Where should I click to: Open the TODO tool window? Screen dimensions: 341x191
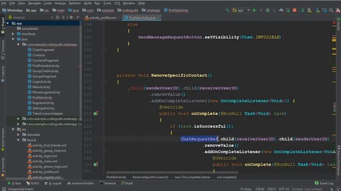(33, 183)
